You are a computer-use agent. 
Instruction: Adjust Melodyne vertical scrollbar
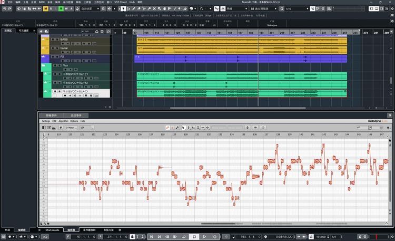(390, 186)
